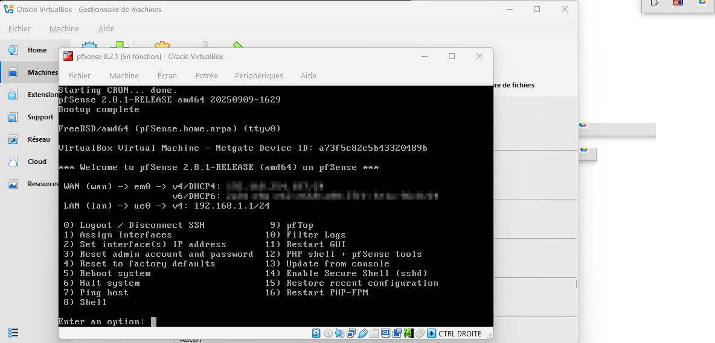Open the audio settings status icon
715x343 pixels.
coord(339,333)
